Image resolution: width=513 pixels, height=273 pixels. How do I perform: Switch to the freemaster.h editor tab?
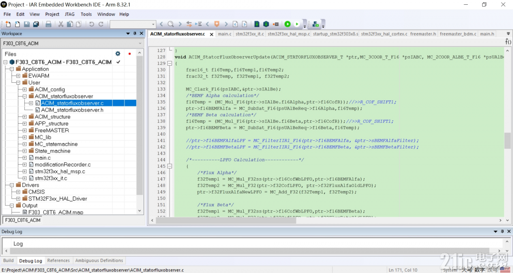point(423,34)
